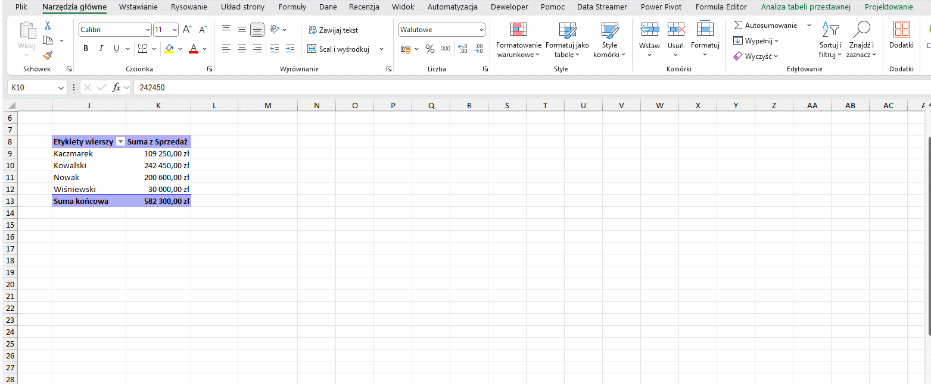This screenshot has width=931, height=384.
Task: Switch to the Wstawianie tab
Action: 138,7
